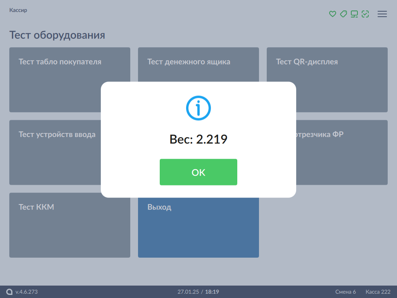
Task: Click the logo icon beside version number
Action: coord(10,292)
